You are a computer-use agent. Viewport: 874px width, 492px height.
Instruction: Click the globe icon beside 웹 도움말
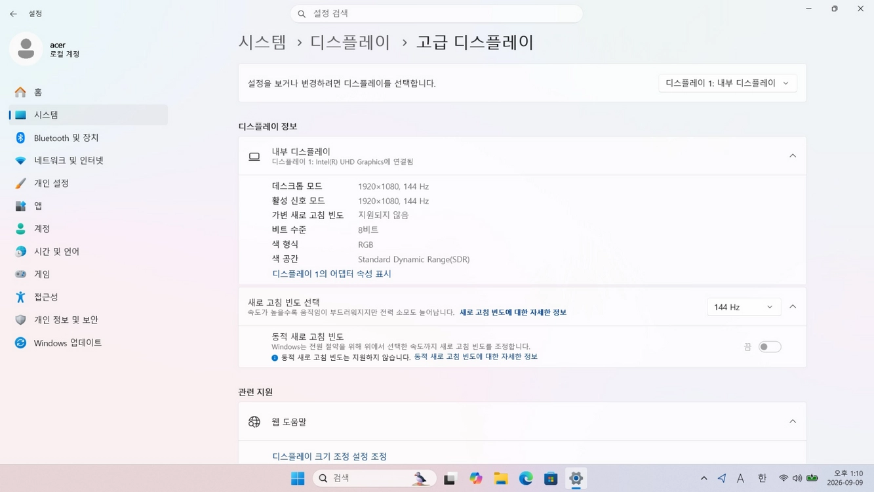pyautogui.click(x=254, y=422)
